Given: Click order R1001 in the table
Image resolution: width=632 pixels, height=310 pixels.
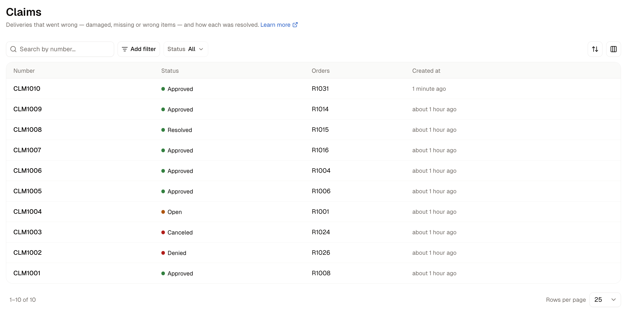Looking at the screenshot, I should coord(320,212).
